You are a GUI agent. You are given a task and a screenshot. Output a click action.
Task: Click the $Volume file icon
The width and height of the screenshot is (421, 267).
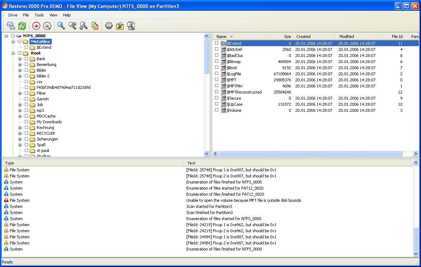tap(224, 110)
